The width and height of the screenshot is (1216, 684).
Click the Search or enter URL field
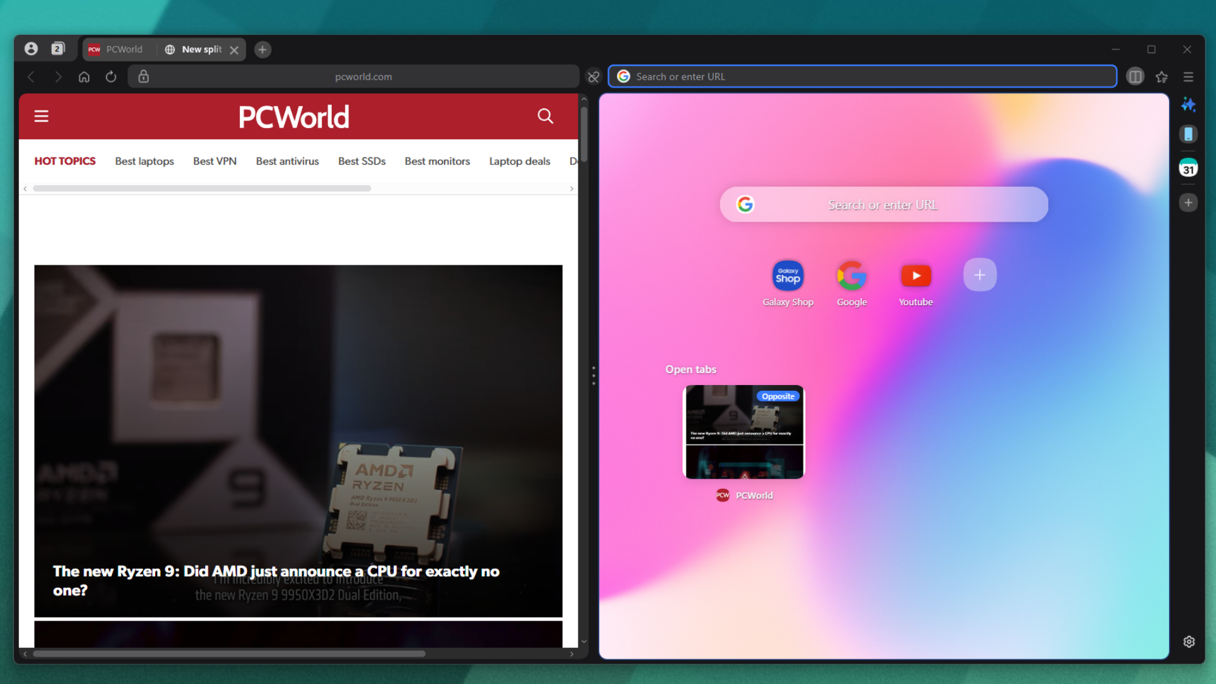tap(861, 76)
